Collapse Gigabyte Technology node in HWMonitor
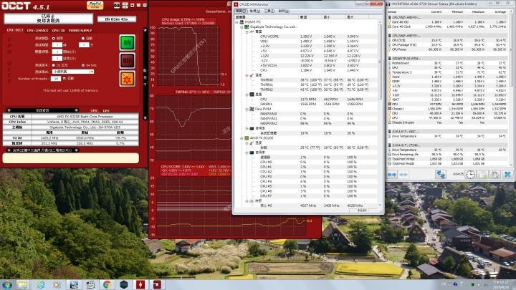This screenshot has height=290, width=516. pos(242,27)
